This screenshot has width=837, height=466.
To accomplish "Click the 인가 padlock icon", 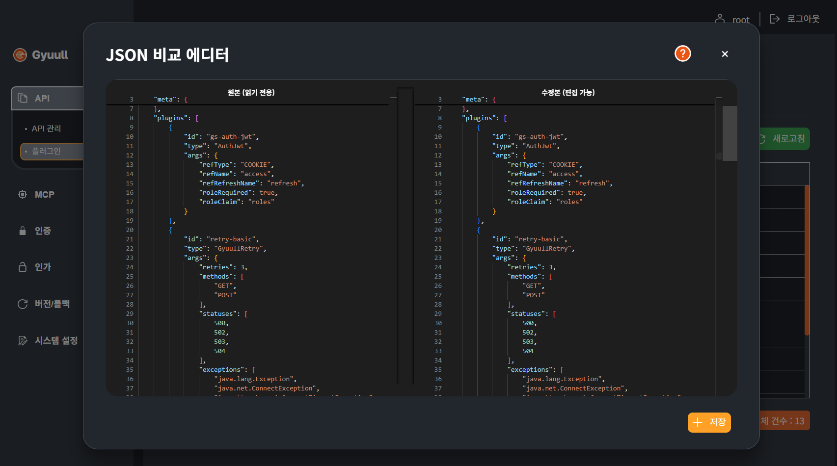I will point(23,267).
